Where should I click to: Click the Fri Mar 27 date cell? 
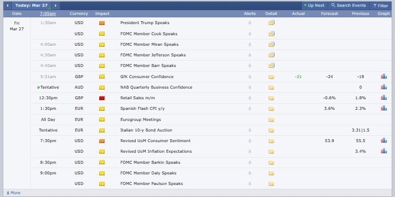point(17,26)
